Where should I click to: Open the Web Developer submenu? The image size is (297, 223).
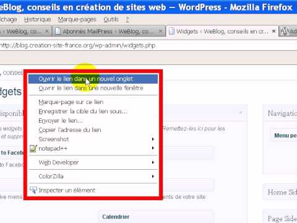pos(93,162)
